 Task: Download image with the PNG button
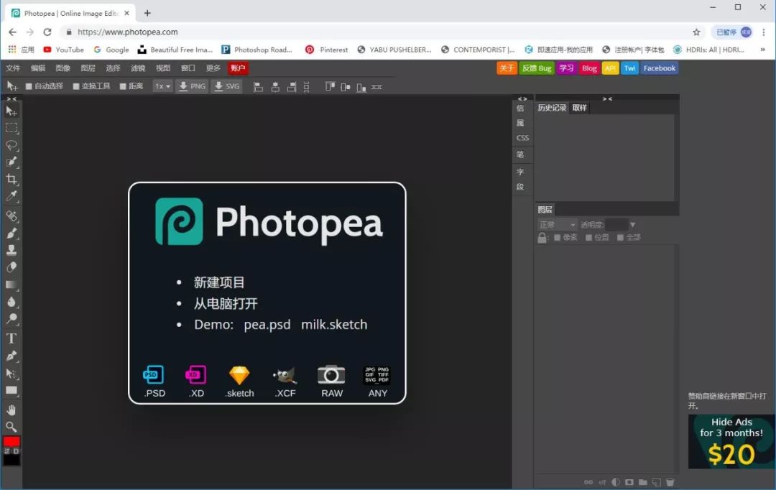pyautogui.click(x=192, y=86)
